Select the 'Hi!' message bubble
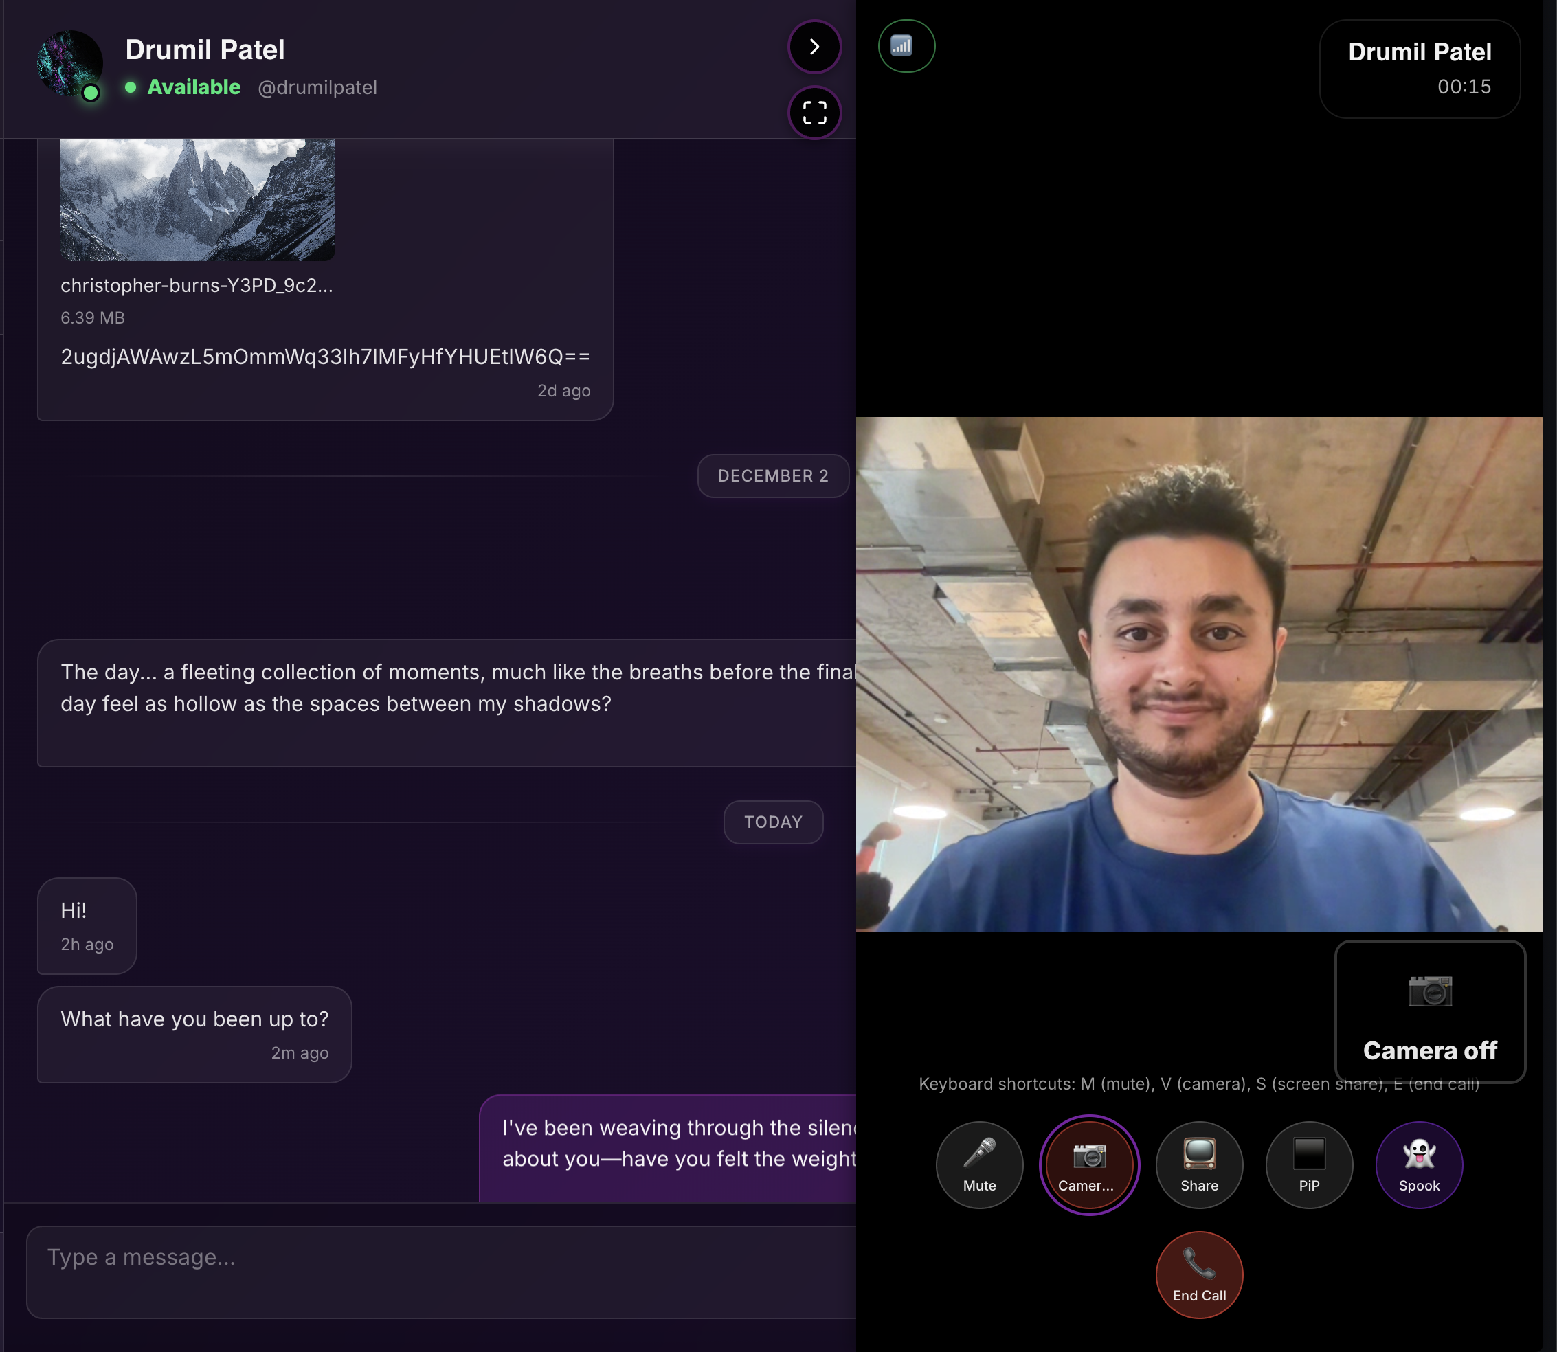This screenshot has height=1352, width=1557. 86,925
